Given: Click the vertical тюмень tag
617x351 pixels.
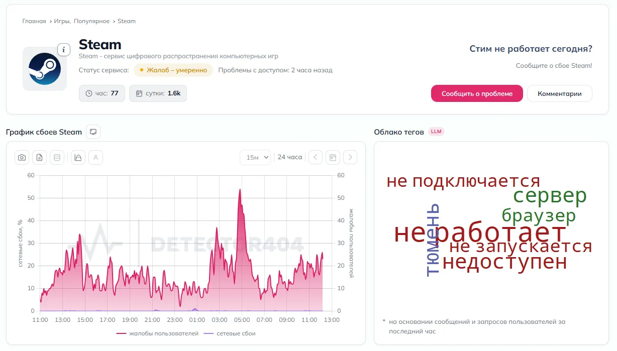Looking at the screenshot, I should (433, 239).
